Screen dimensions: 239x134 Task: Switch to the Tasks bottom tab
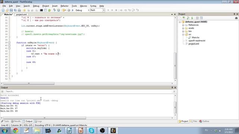tap(5, 121)
